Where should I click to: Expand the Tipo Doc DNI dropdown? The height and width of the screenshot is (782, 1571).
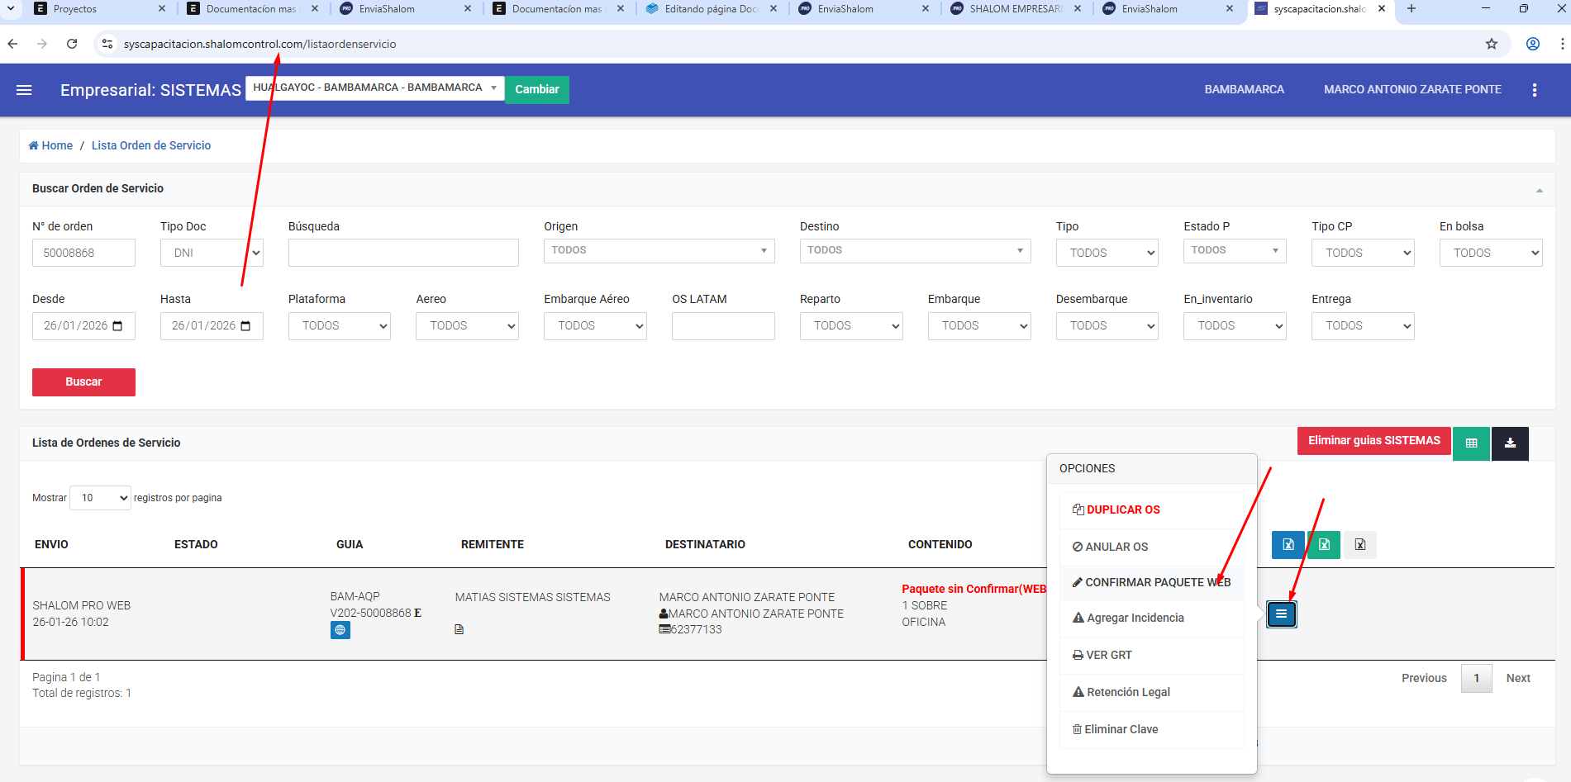(x=212, y=253)
